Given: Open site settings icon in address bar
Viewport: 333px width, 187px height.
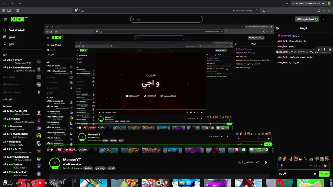Looking at the screenshot, I should click(x=257, y=10).
